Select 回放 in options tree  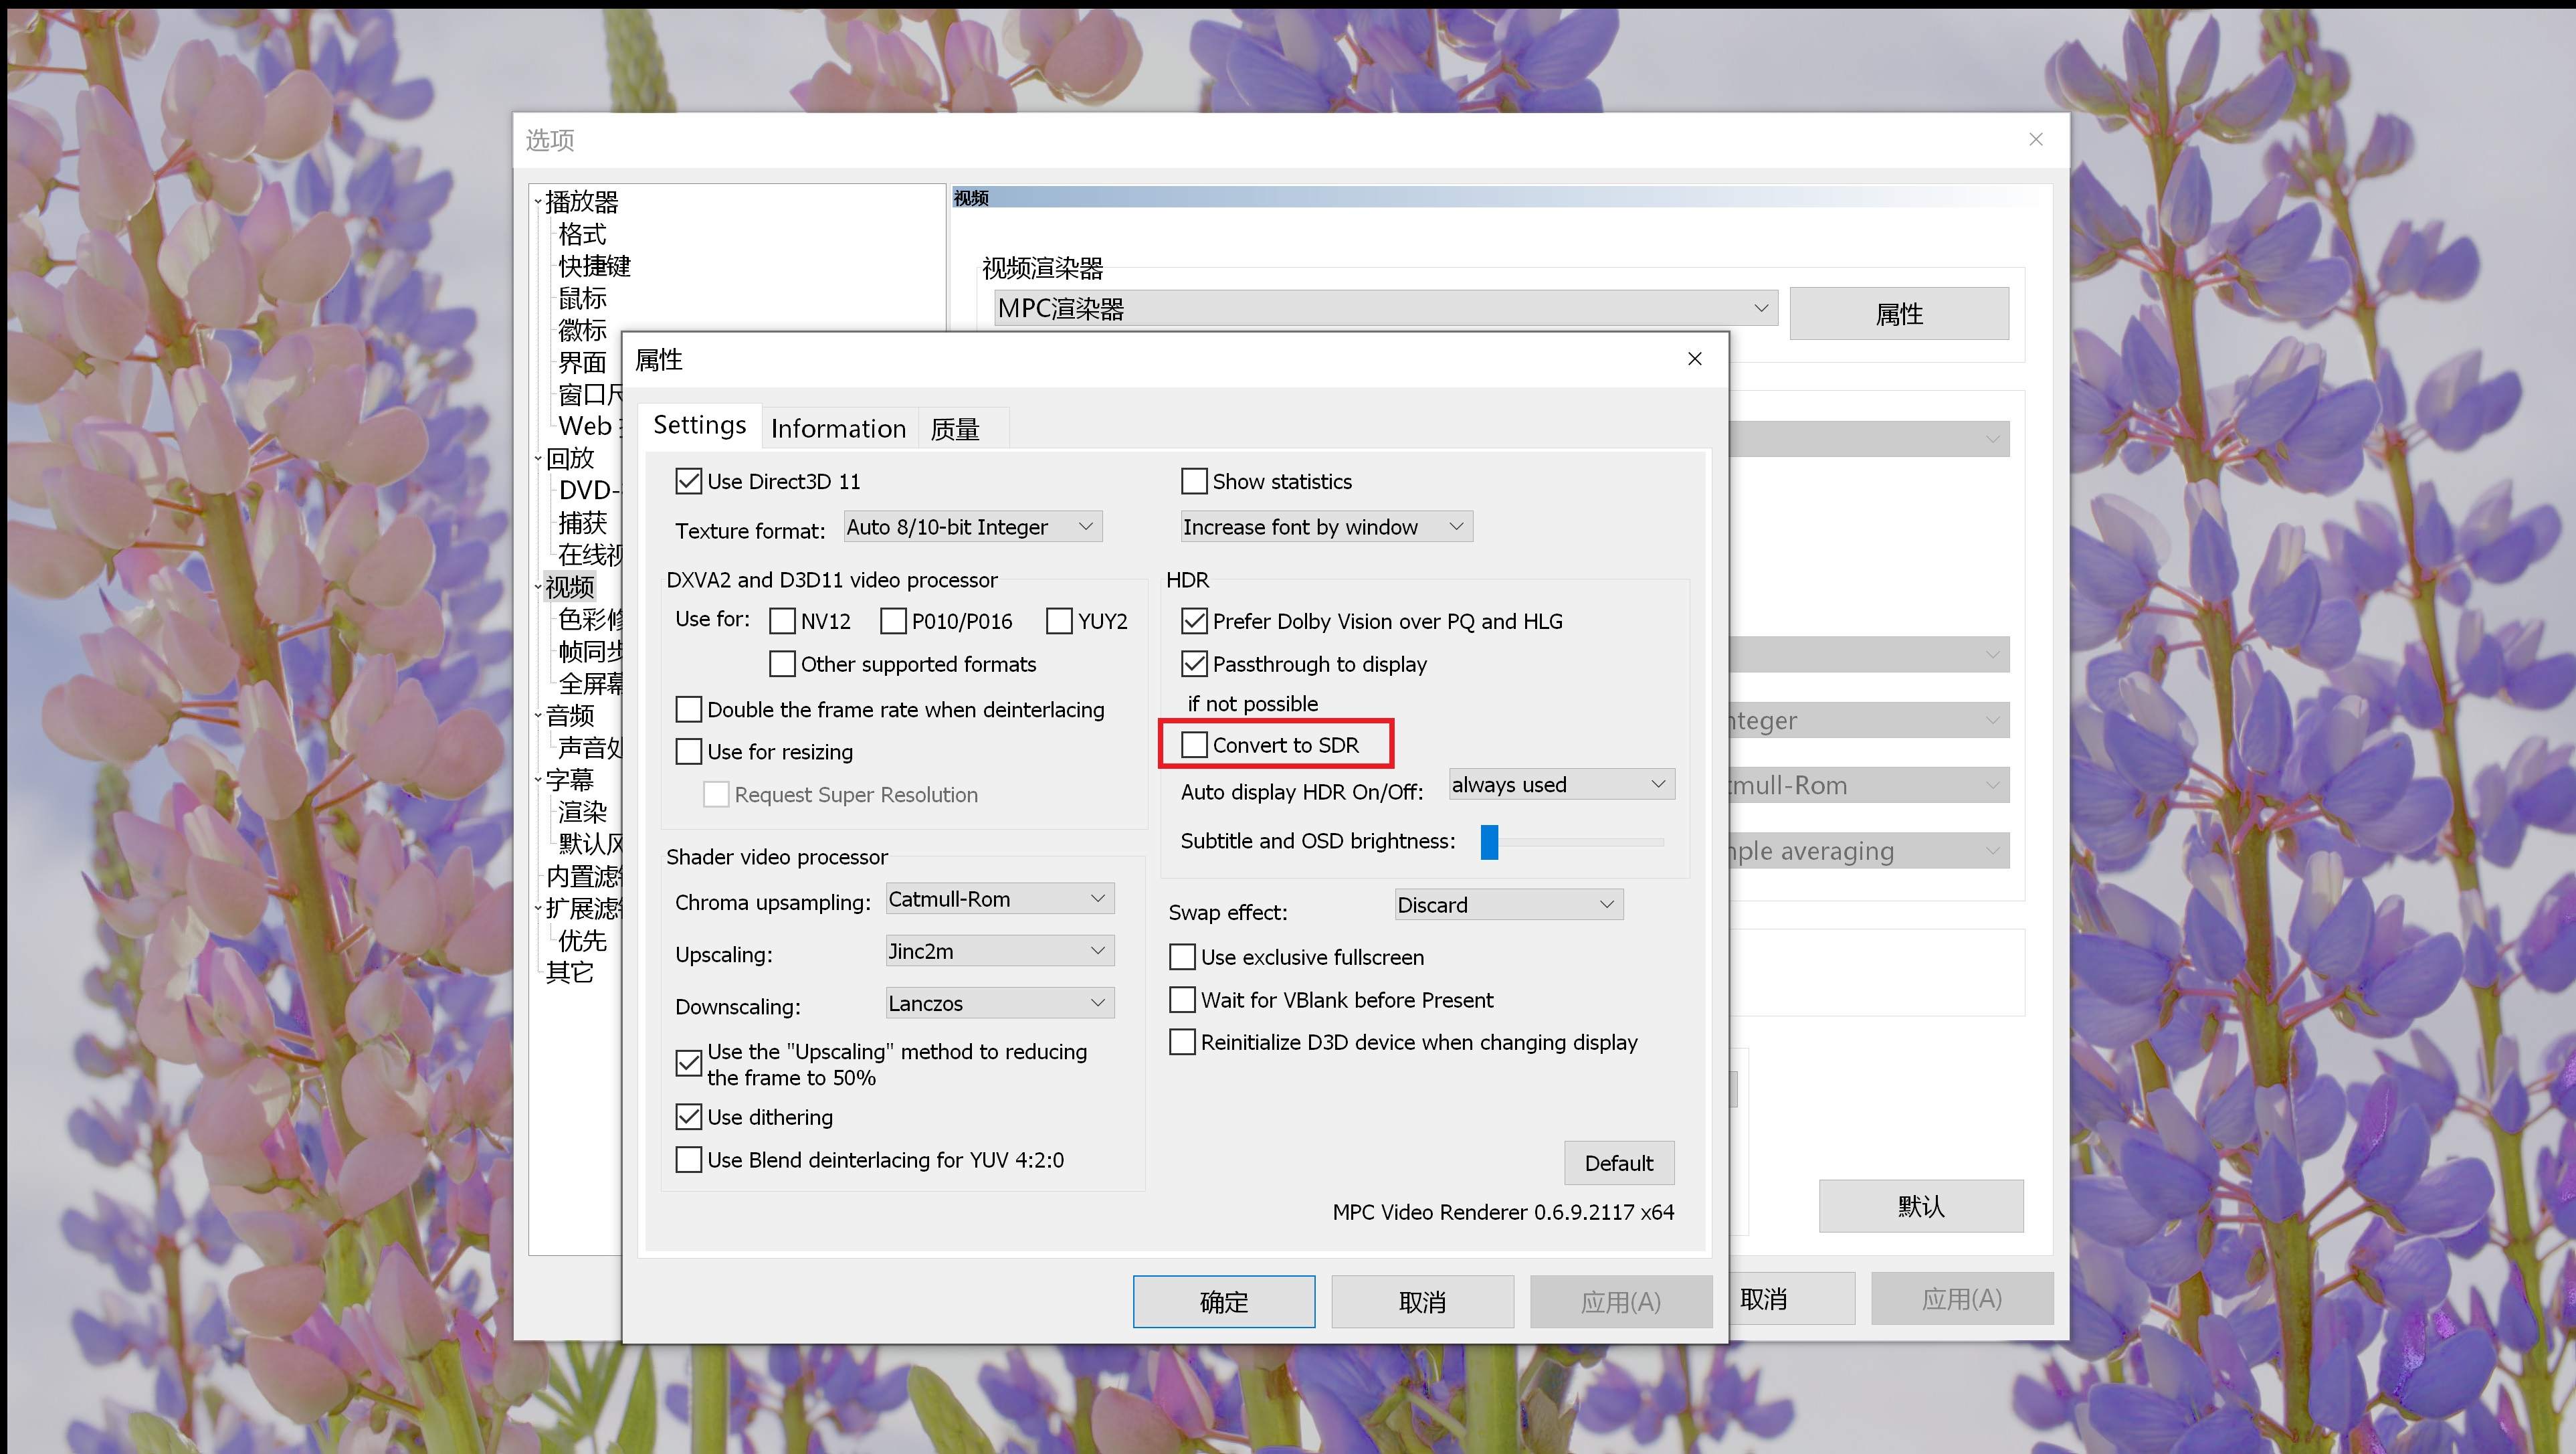pos(570,458)
